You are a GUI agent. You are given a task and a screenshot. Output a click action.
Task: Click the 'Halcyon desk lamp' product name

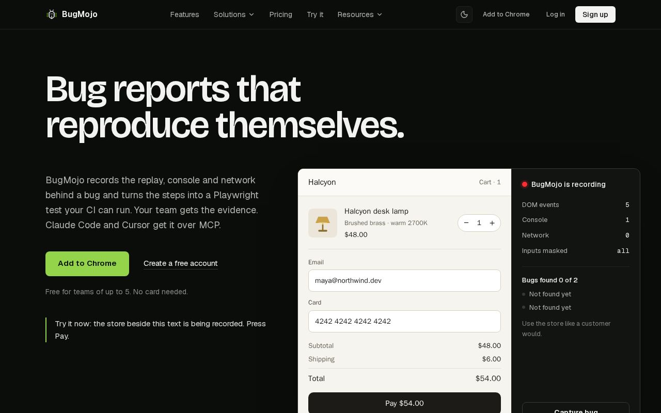(376, 211)
